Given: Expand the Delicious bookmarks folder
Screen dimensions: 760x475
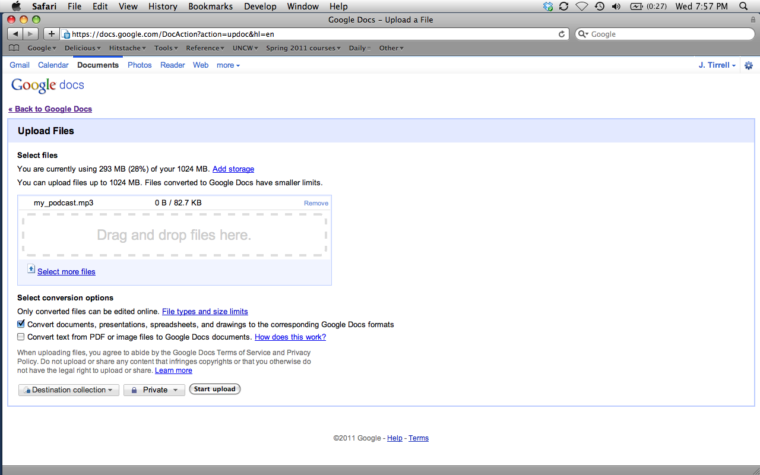Looking at the screenshot, I should pyautogui.click(x=83, y=48).
